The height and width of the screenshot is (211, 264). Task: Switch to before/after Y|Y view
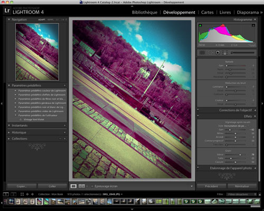tap(82, 186)
